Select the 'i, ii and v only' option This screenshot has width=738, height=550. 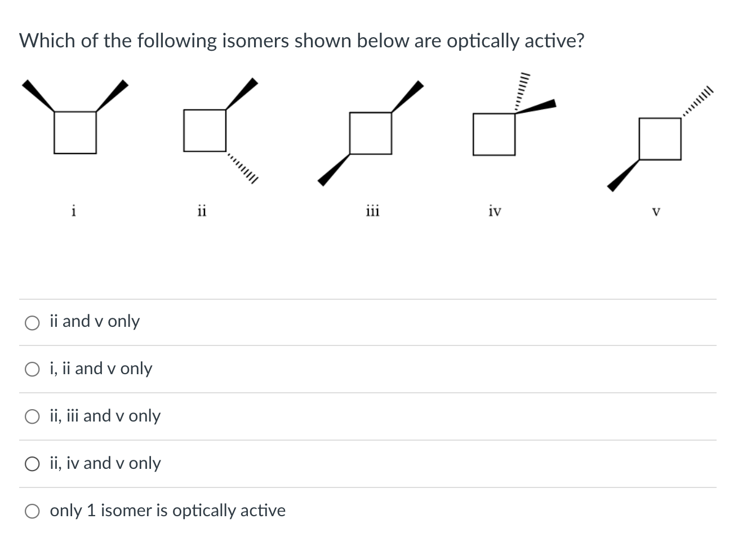click(32, 370)
